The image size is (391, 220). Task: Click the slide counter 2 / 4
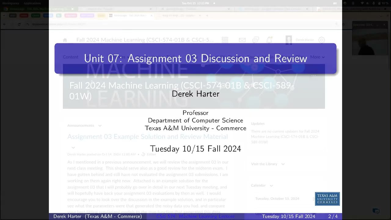[333, 216]
